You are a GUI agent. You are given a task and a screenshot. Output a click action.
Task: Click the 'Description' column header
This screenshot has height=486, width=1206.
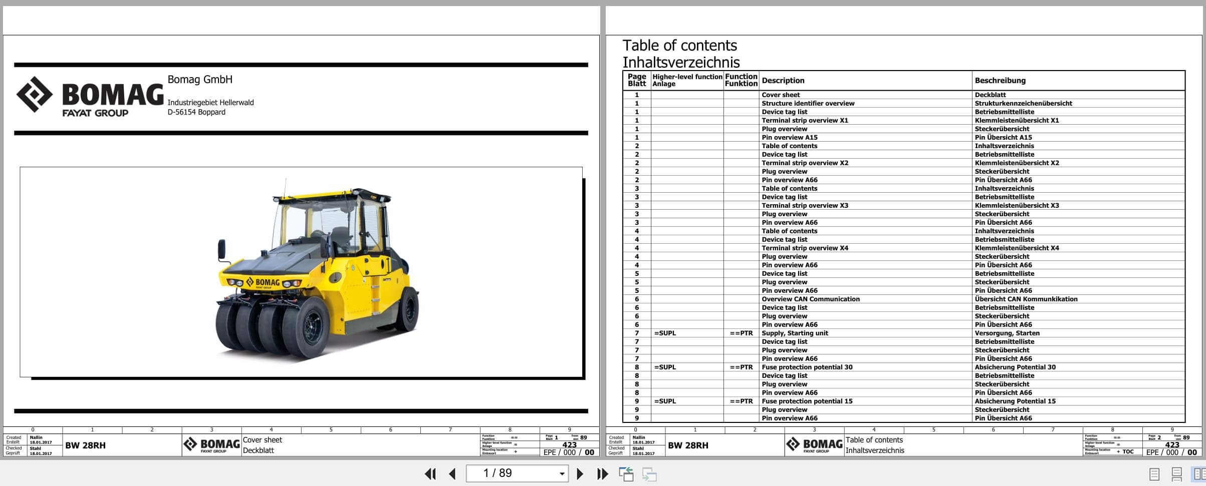[x=783, y=81]
